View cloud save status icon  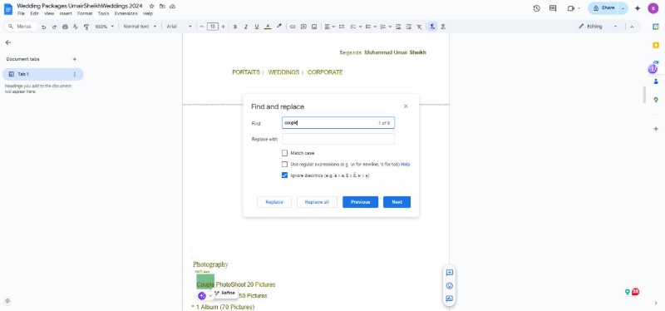172,7
